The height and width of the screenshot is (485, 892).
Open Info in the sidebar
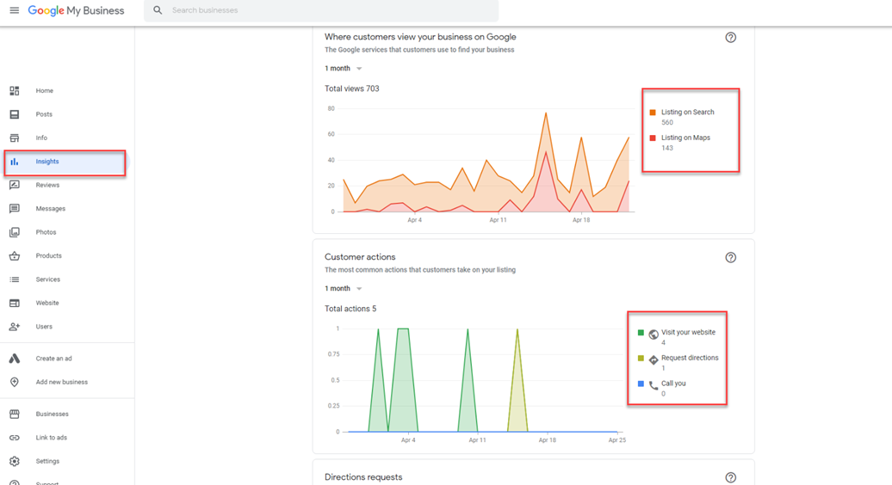tap(41, 138)
